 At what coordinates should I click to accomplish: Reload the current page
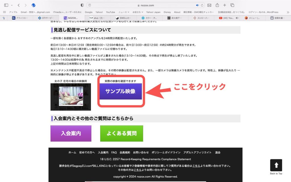coord(202,5)
